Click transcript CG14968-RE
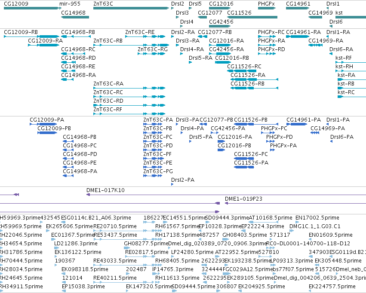366x293 pixels. (67, 71)
